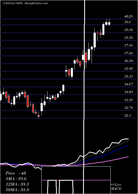Click the tall white candlestick spanning 37.88 to 39.16
Viewport: 138px width, 194px height.
tap(95, 40)
